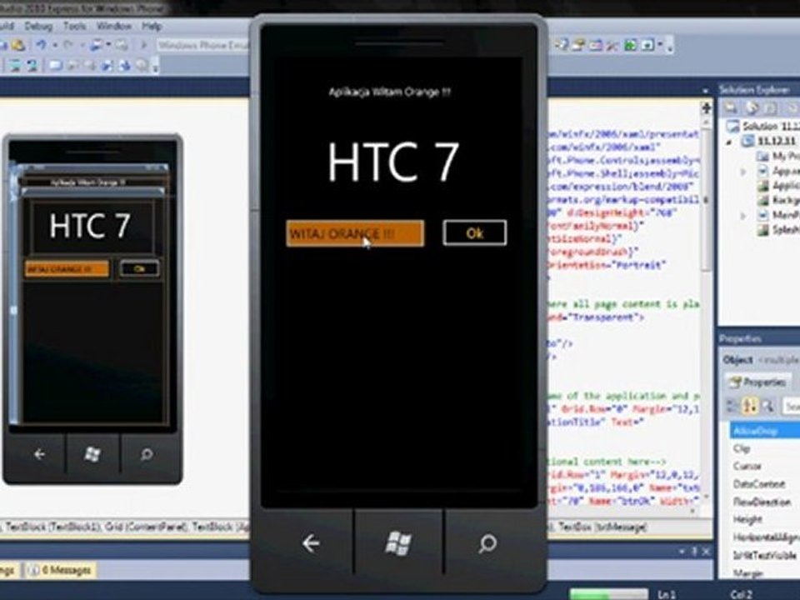Collapse the 11.12.11 project node
Image resolution: width=800 pixels, height=600 pixels.
click(x=730, y=142)
